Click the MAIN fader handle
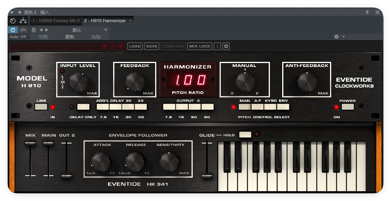The height and width of the screenshot is (201, 391). [48, 143]
